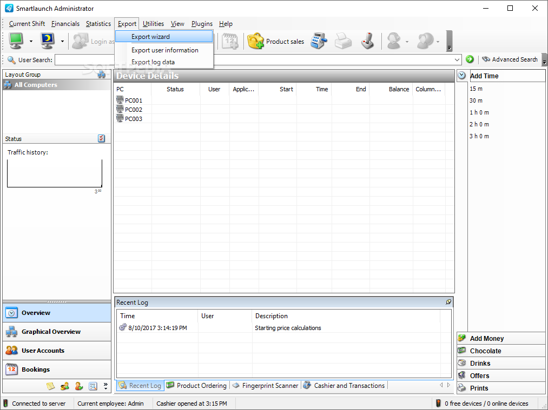
Task: Open User Accounts pane
Action: (x=57, y=351)
